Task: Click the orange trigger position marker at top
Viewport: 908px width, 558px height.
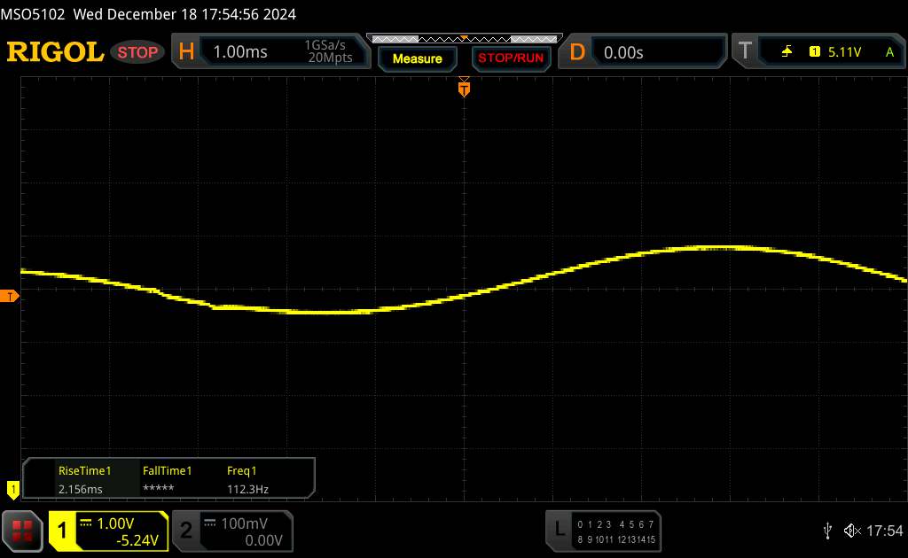Action: click(464, 88)
